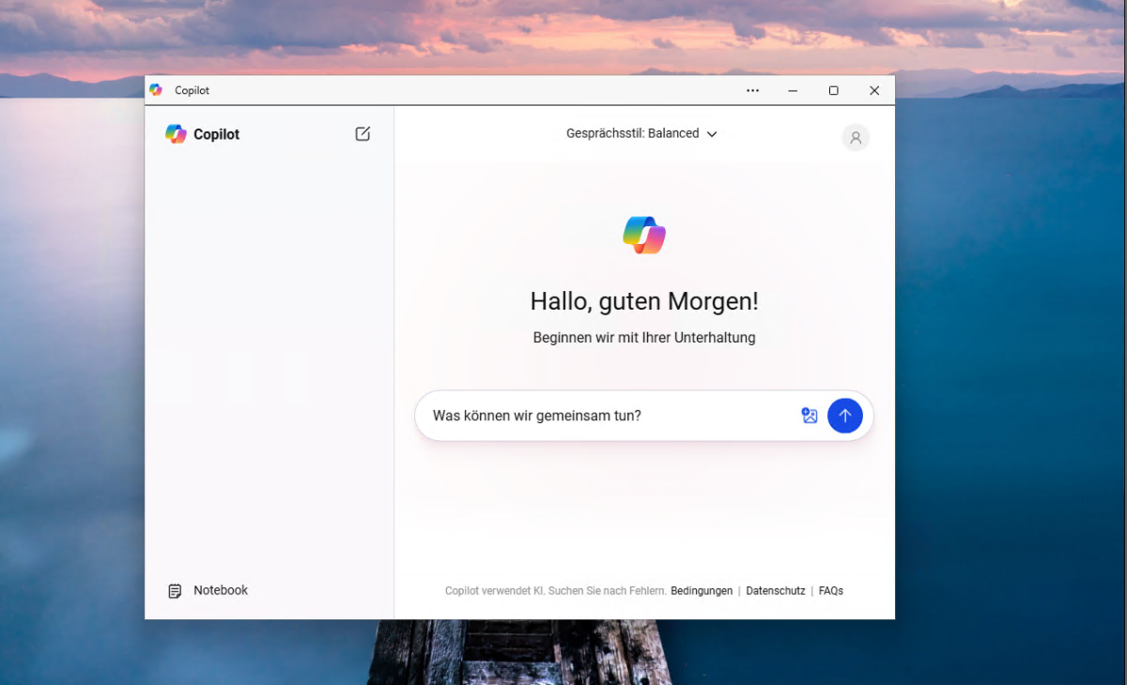Open the Datenschutz link
Screen dimensions: 1127x685
775,590
